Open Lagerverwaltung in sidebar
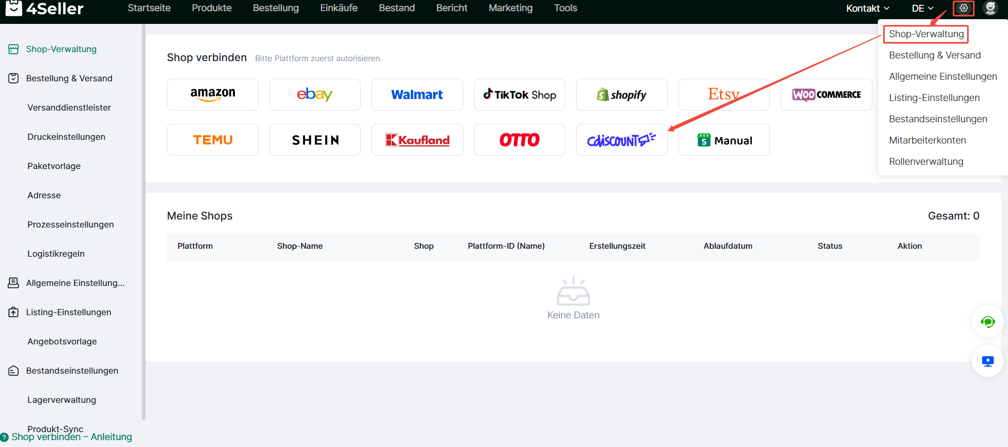The width and height of the screenshot is (1008, 447). [x=62, y=400]
